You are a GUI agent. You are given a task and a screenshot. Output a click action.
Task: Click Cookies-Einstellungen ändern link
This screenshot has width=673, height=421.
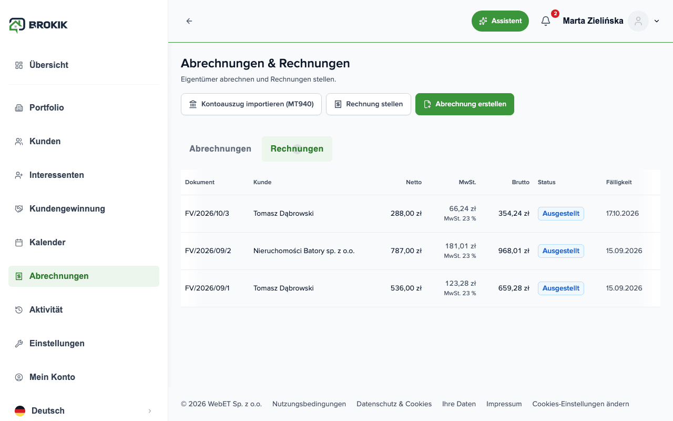coord(580,404)
